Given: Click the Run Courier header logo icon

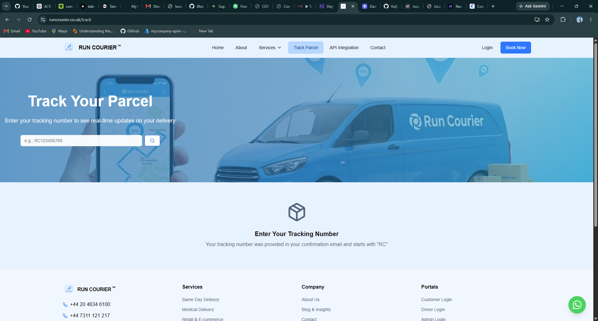Looking at the screenshot, I should (x=69, y=47).
